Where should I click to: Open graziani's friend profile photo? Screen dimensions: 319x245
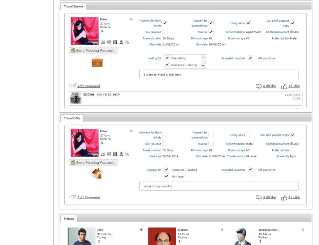click(162, 236)
